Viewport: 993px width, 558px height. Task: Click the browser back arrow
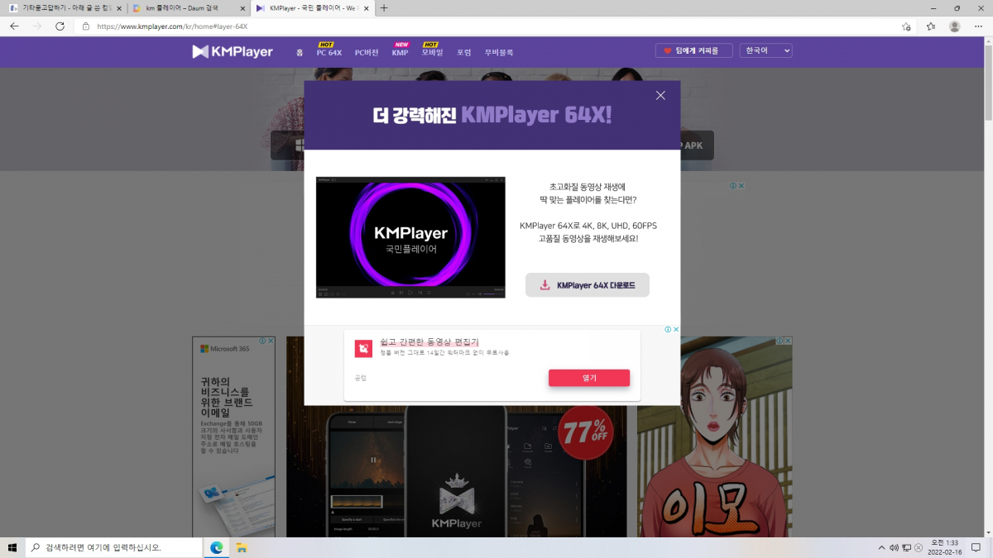(x=14, y=26)
